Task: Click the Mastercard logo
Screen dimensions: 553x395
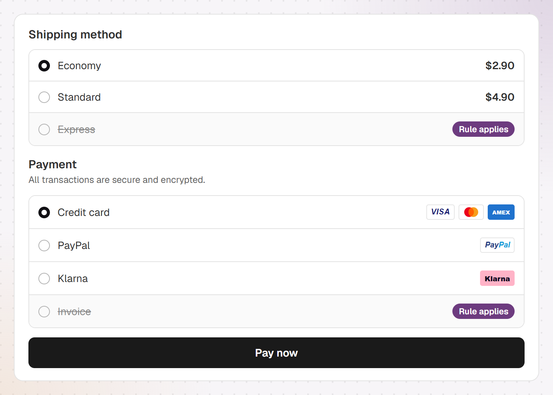Action: tap(471, 212)
